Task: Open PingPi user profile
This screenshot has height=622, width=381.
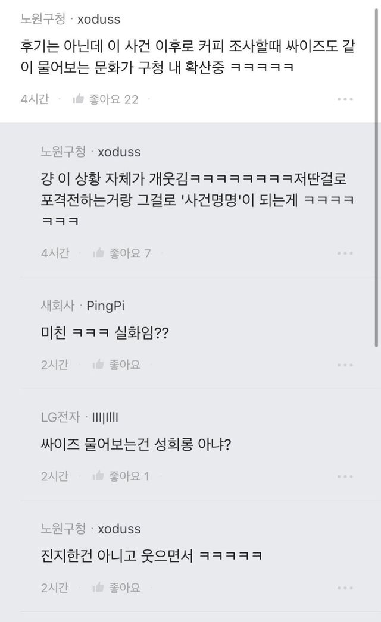Action: 105,306
